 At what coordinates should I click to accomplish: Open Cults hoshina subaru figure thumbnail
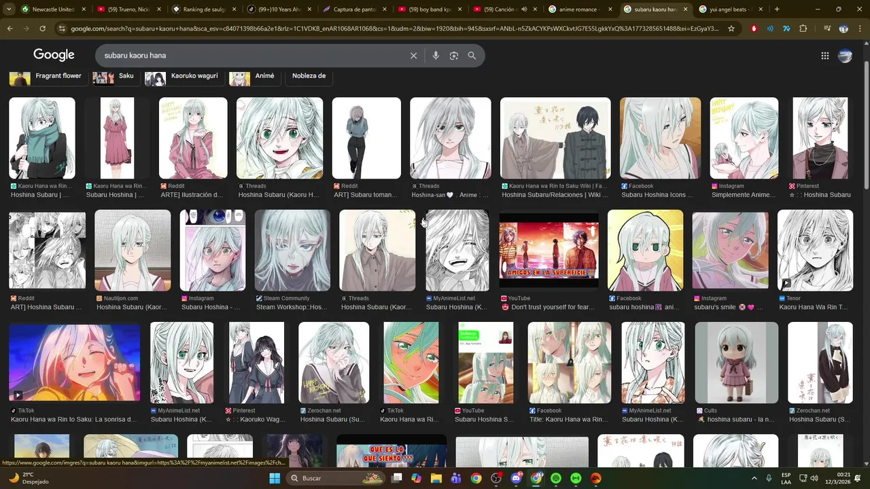pyautogui.click(x=736, y=363)
